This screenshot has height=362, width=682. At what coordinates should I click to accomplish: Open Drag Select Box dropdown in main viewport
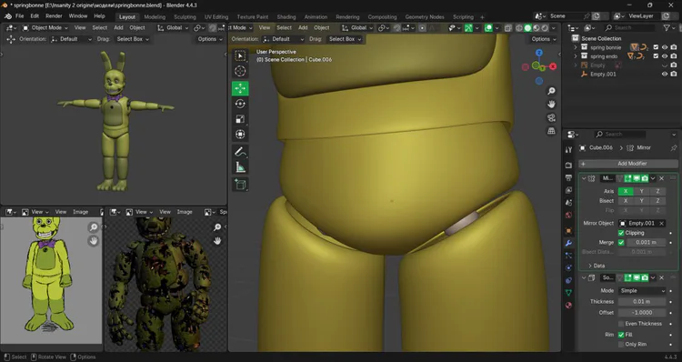click(x=345, y=39)
